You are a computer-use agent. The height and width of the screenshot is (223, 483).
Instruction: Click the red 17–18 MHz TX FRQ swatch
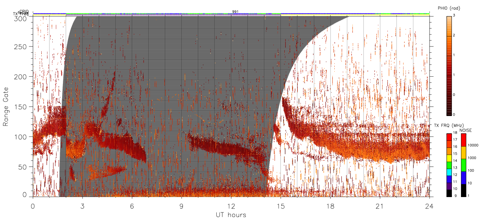[449, 137]
